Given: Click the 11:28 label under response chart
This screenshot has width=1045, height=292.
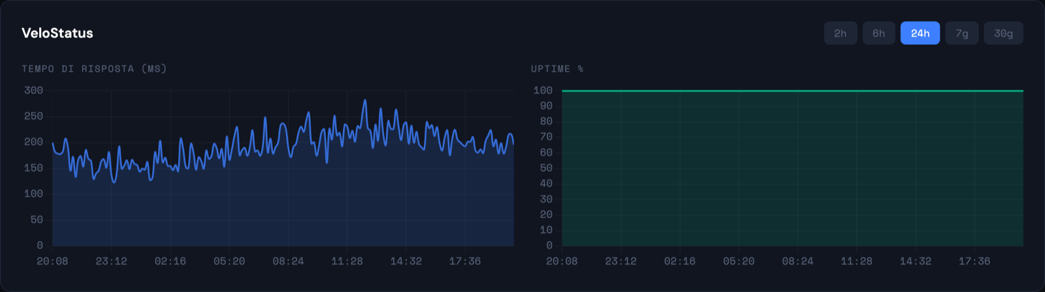Looking at the screenshot, I should point(347,261).
